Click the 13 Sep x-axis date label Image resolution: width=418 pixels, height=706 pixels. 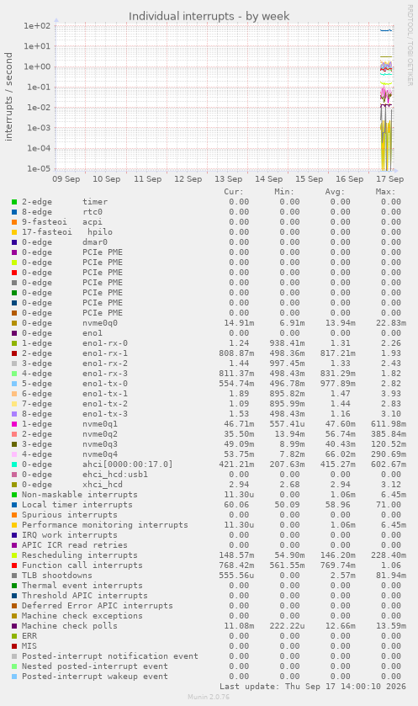click(228, 179)
